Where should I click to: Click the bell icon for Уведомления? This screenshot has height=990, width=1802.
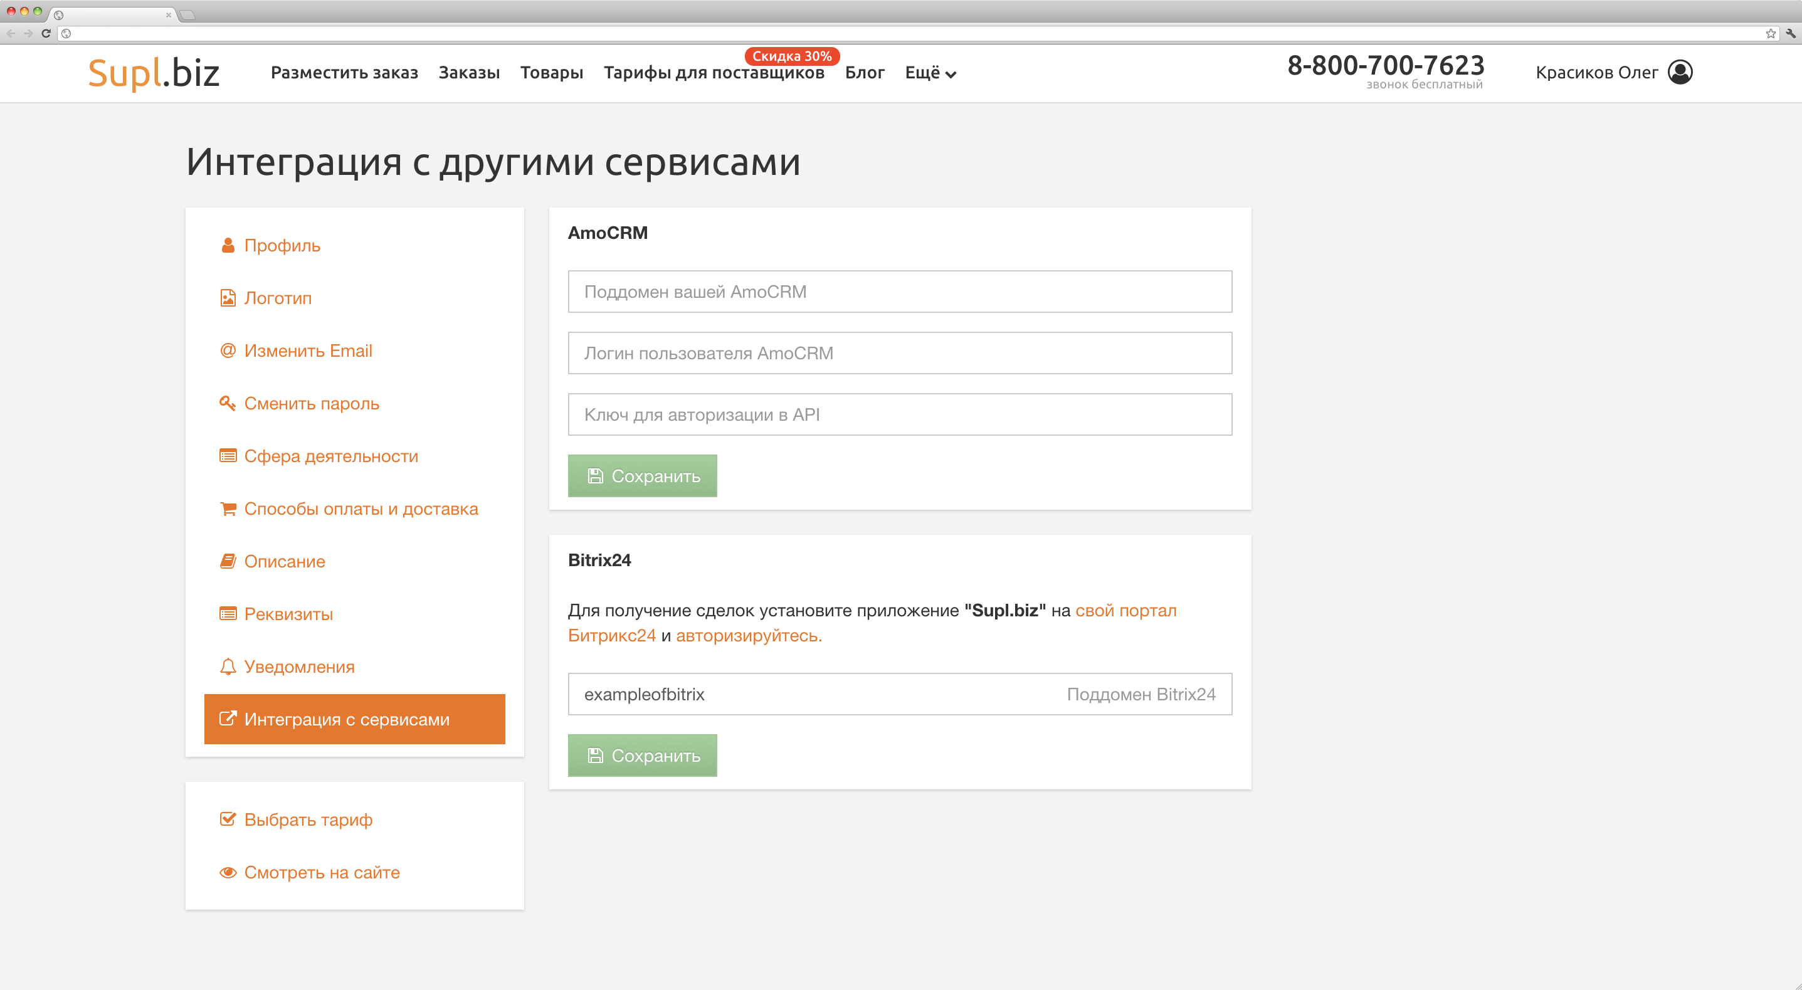click(228, 666)
